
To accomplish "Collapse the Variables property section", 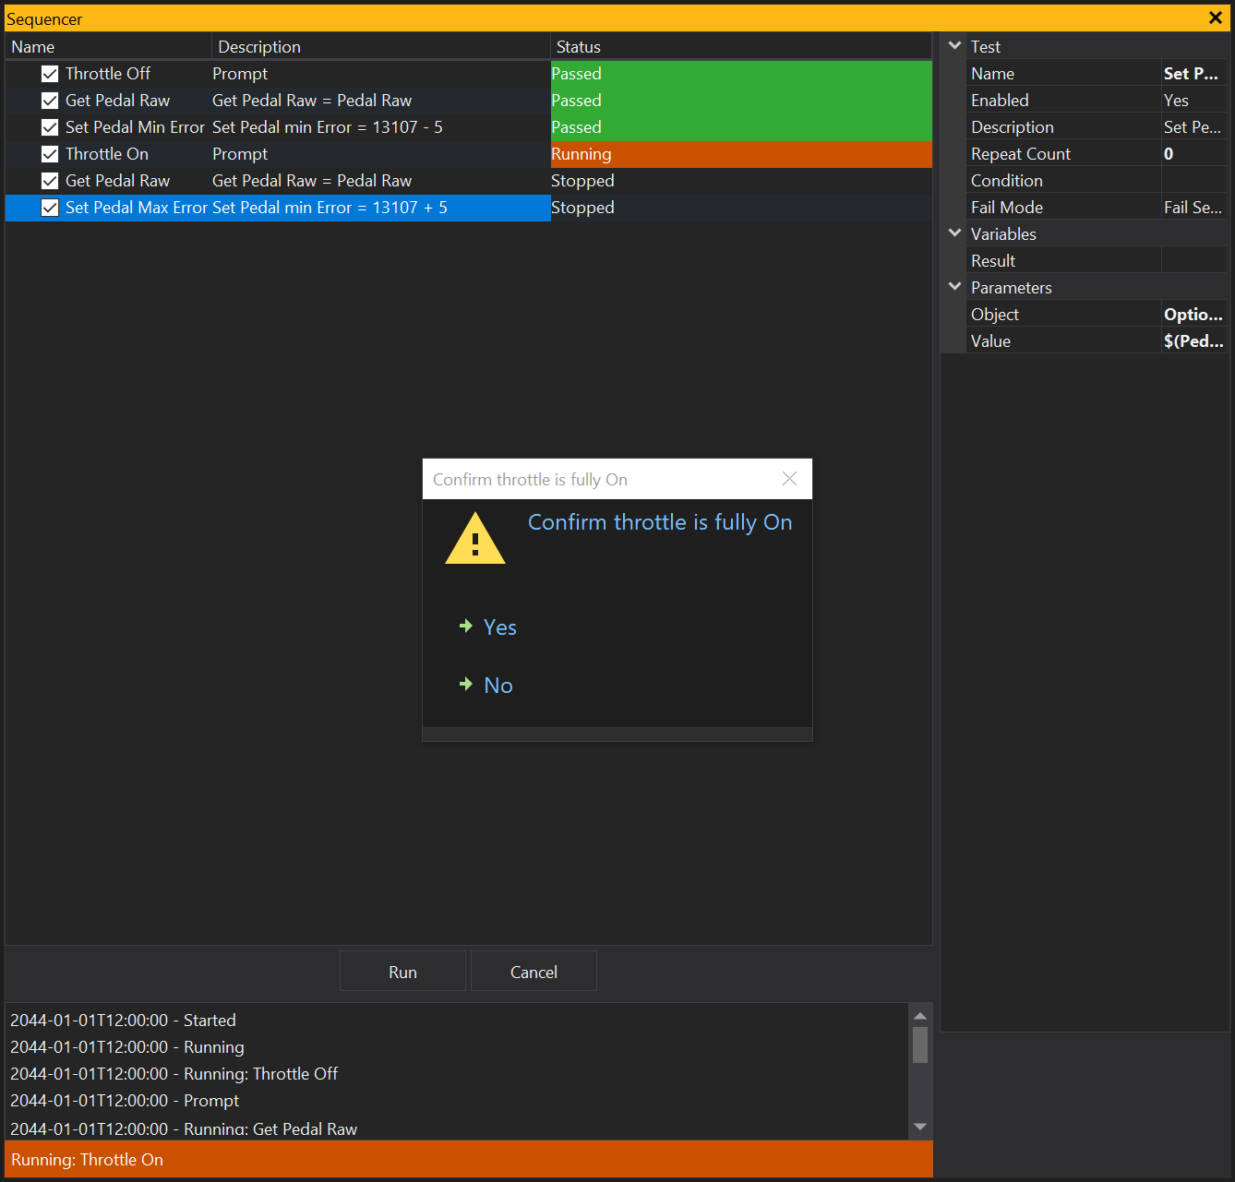I will click(x=955, y=233).
